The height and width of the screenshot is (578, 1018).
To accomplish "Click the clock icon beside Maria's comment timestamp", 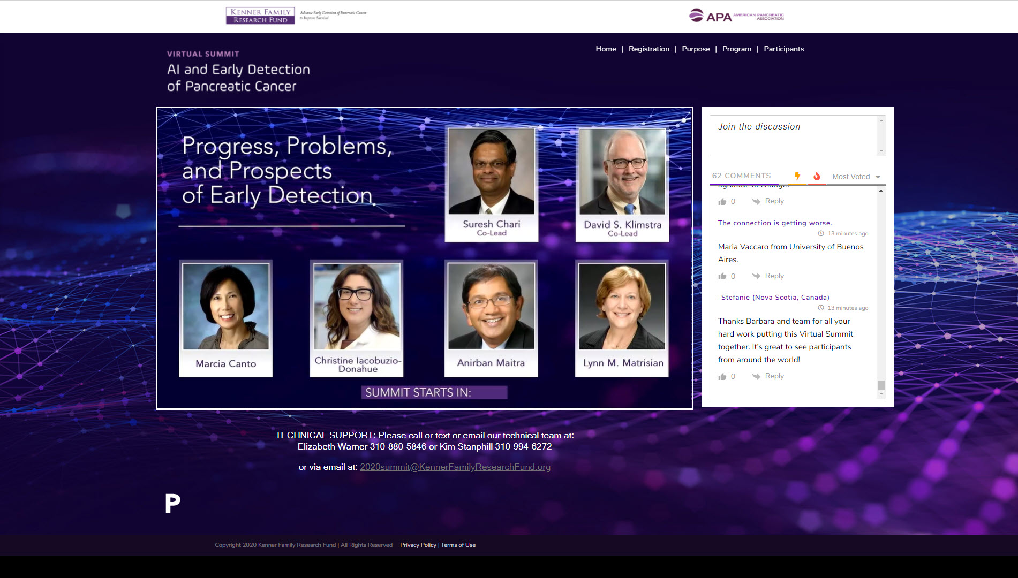I will tap(821, 233).
